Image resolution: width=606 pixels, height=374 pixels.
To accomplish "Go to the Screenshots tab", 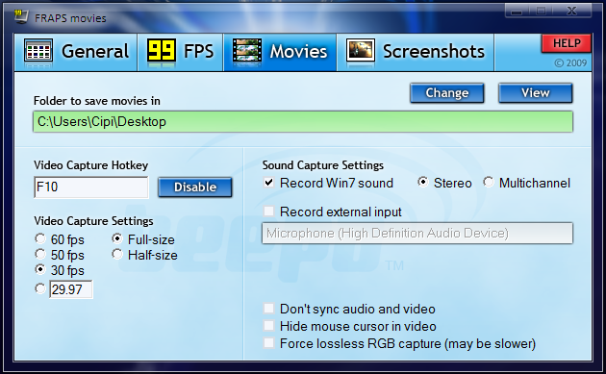I will 416,52.
